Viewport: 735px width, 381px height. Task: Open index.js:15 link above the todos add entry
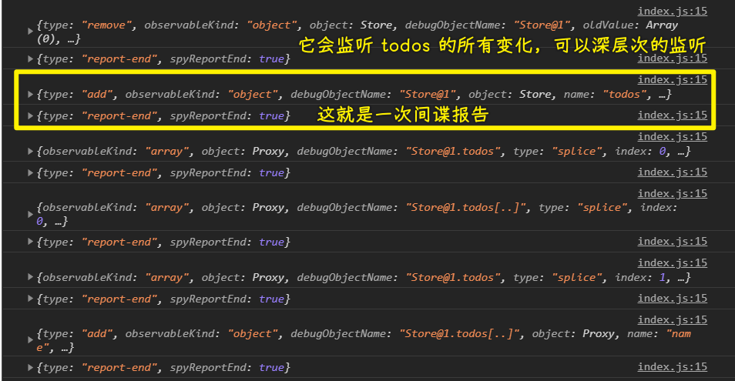coord(672,79)
